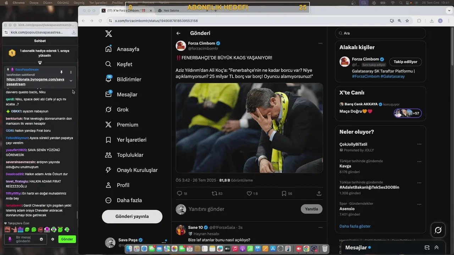Open Kick chat settings gear
The width and height of the screenshot is (454, 255).
tap(53, 239)
